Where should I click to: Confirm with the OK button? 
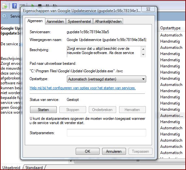pos(87,151)
